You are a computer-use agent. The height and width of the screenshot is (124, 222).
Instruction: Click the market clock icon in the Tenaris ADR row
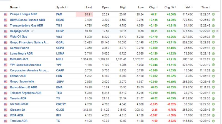click(x=213, y=99)
